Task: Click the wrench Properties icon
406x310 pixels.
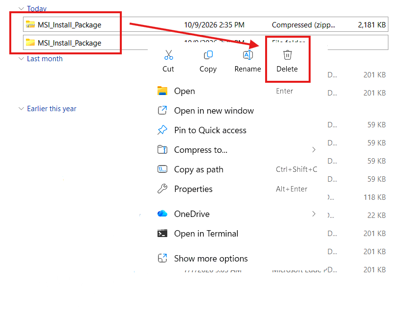Action: click(x=162, y=189)
